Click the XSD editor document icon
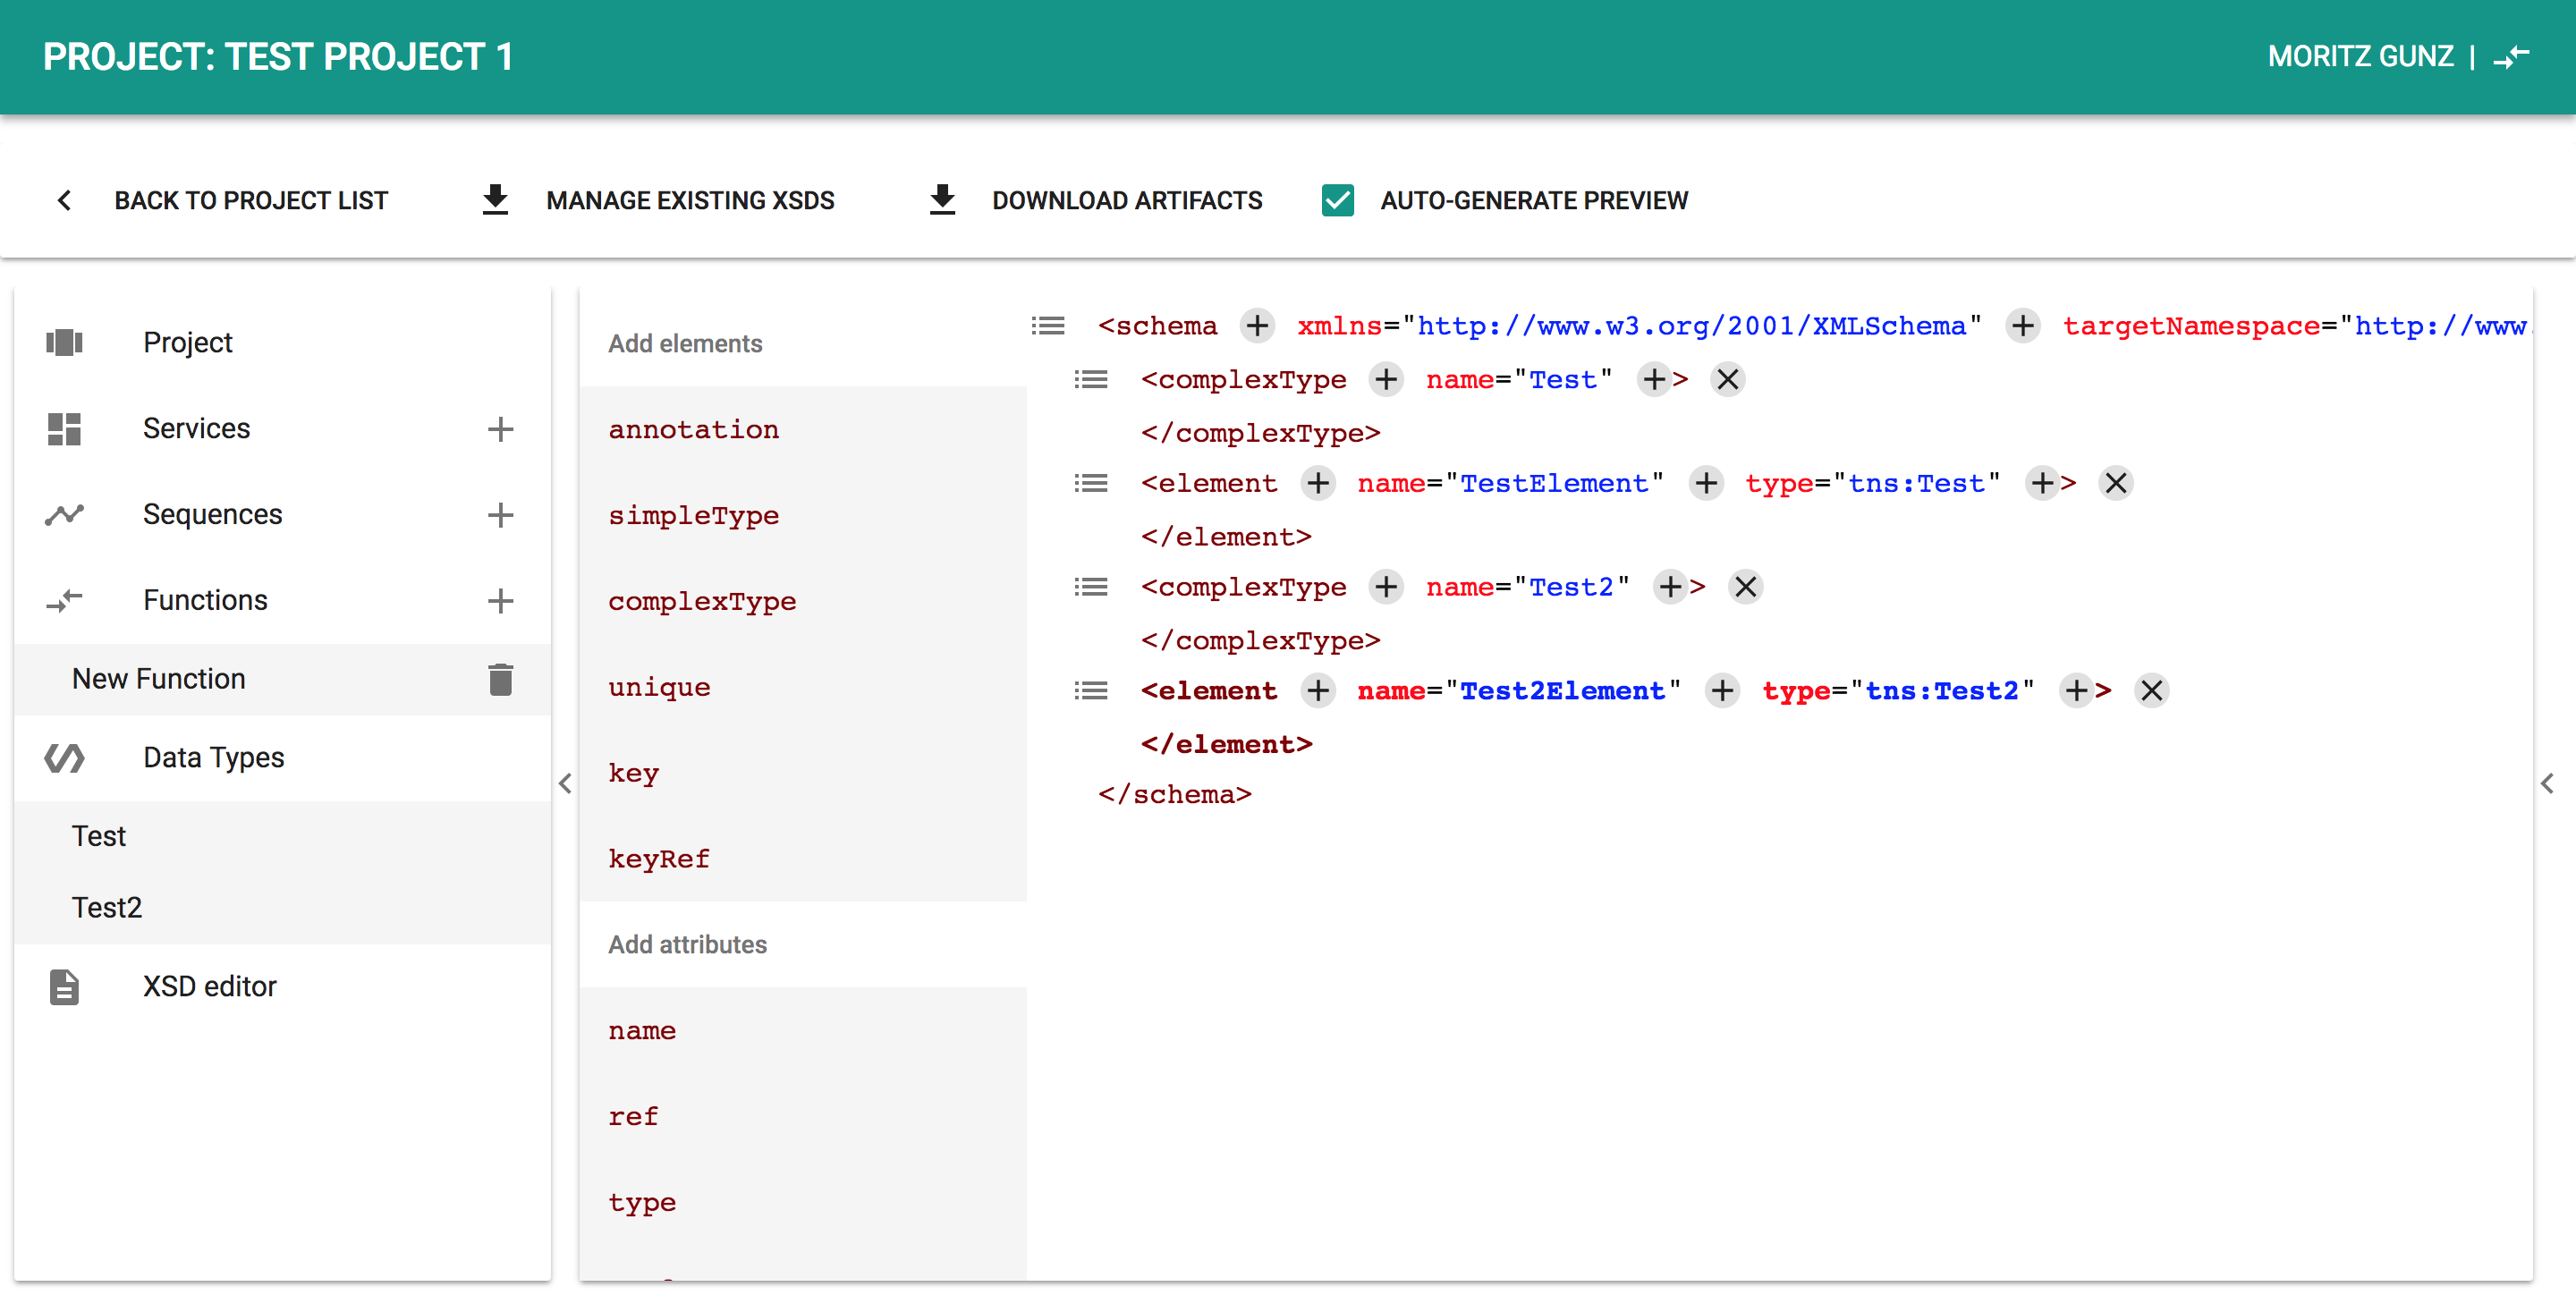 click(x=64, y=987)
